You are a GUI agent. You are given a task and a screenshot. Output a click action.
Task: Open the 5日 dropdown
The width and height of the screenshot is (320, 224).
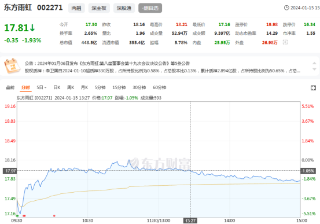pyautogui.click(x=42, y=87)
